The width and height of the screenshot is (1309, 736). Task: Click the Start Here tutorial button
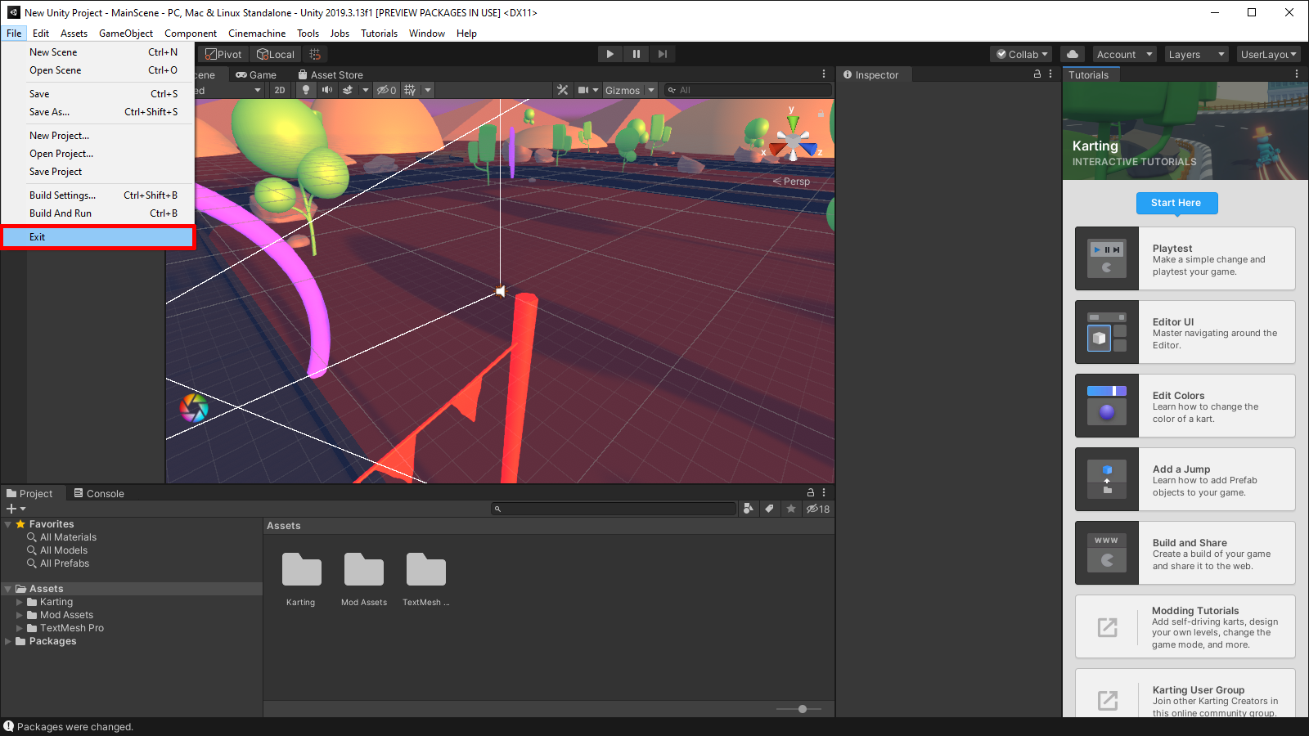1176,203
